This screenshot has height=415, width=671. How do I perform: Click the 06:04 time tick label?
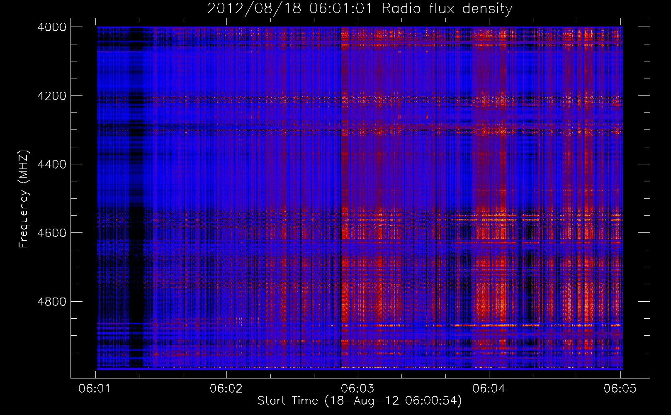tap(489, 388)
